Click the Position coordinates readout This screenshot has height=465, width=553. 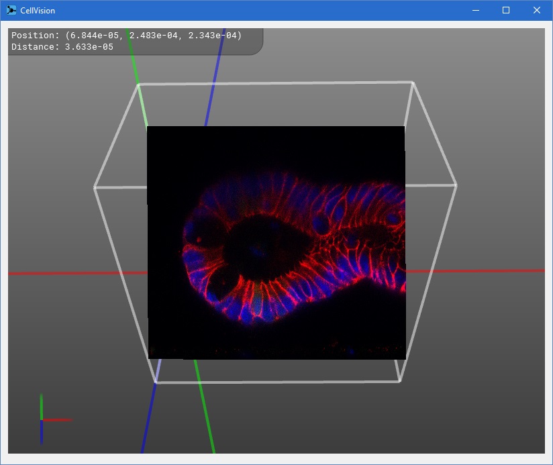coord(126,35)
